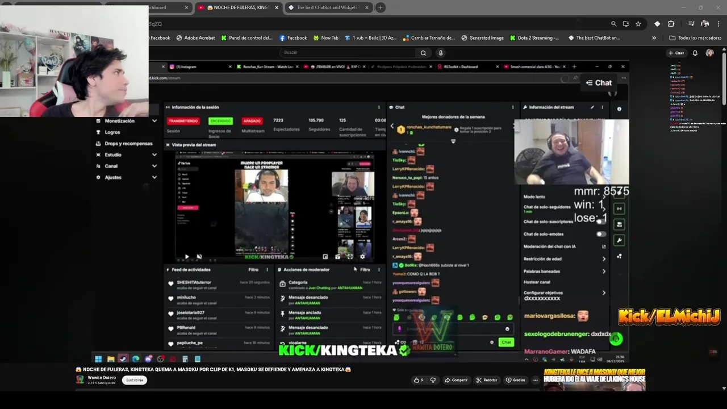The image size is (727, 409).
Task: Open Feed de actividades Filtro
Action: (253, 270)
